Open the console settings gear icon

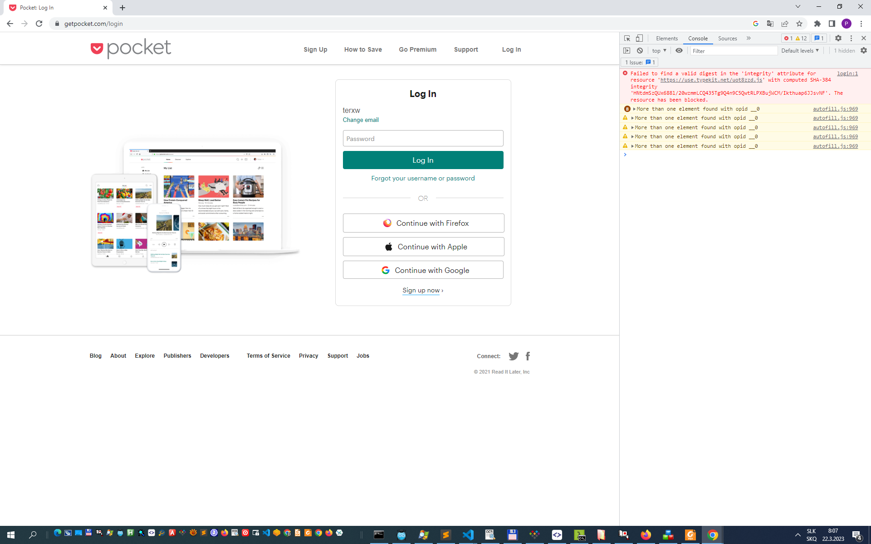[864, 50]
